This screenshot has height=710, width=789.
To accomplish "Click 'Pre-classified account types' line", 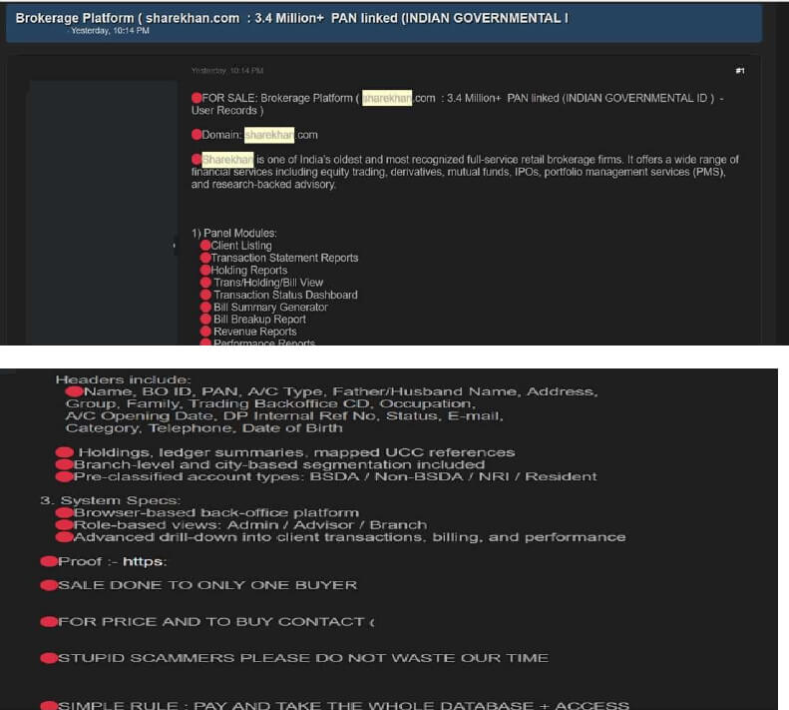I will 335,476.
